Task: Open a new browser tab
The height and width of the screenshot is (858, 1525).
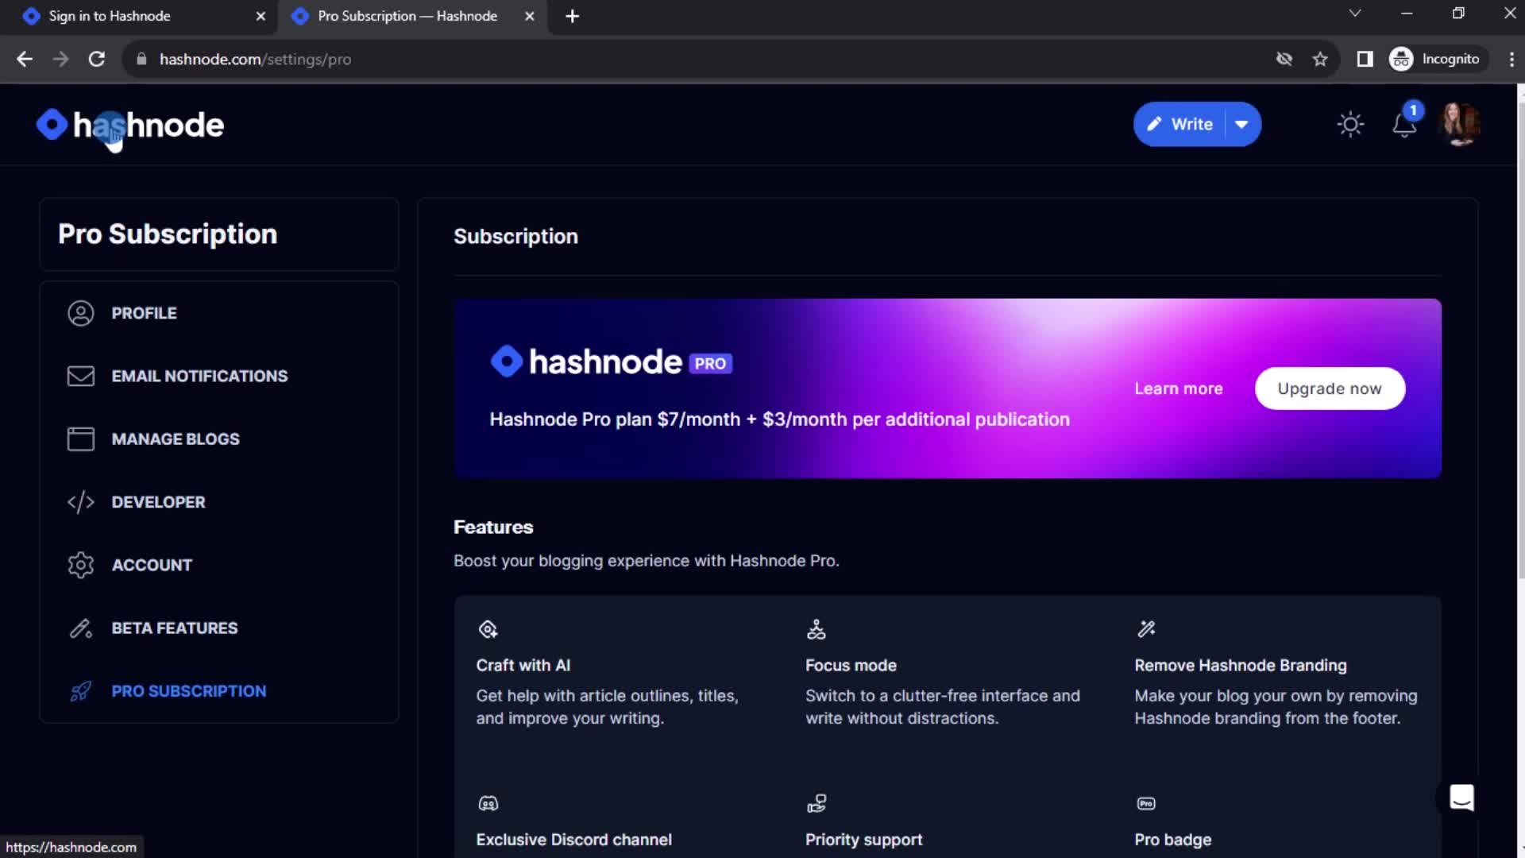Action: pos(572,16)
